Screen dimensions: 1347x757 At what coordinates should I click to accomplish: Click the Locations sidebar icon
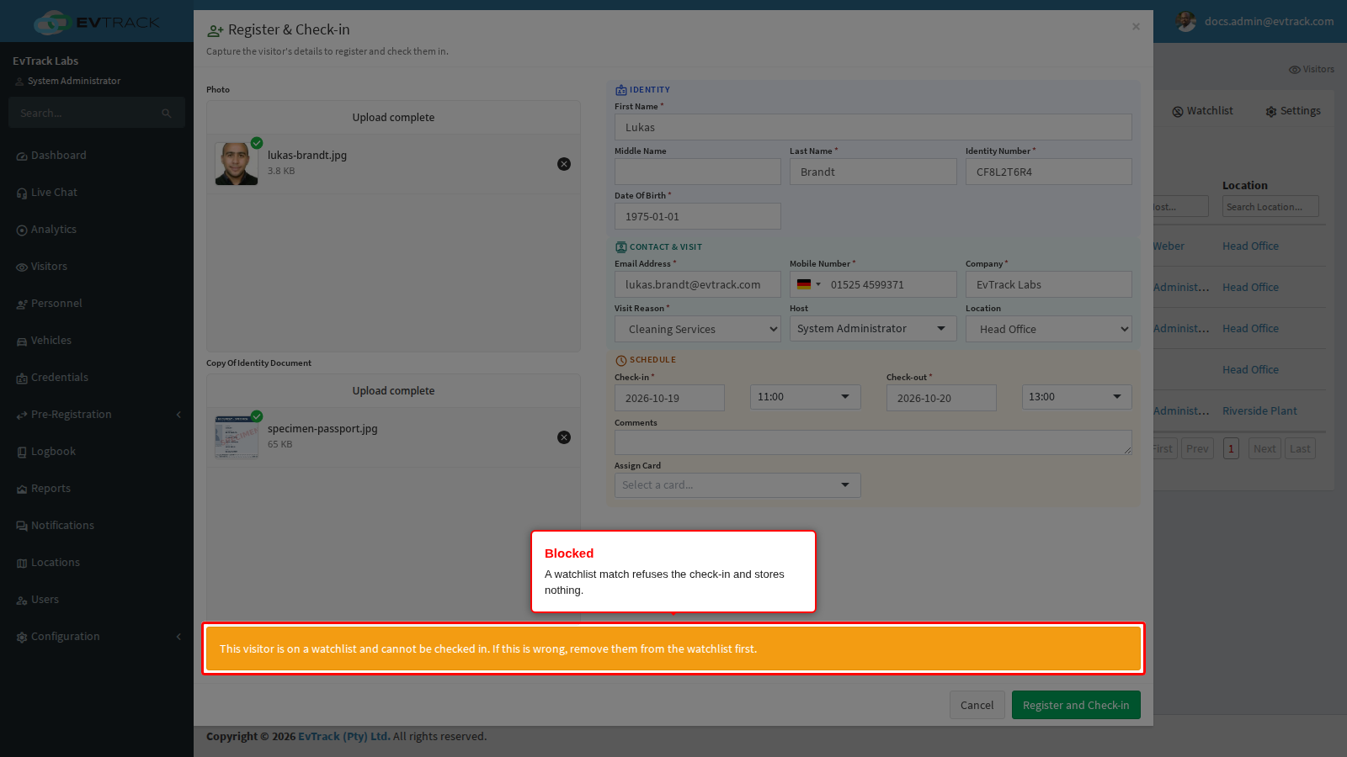click(x=22, y=564)
